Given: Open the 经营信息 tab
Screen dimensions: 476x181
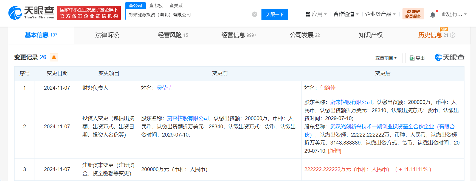Looking at the screenshot, I should point(239,35).
